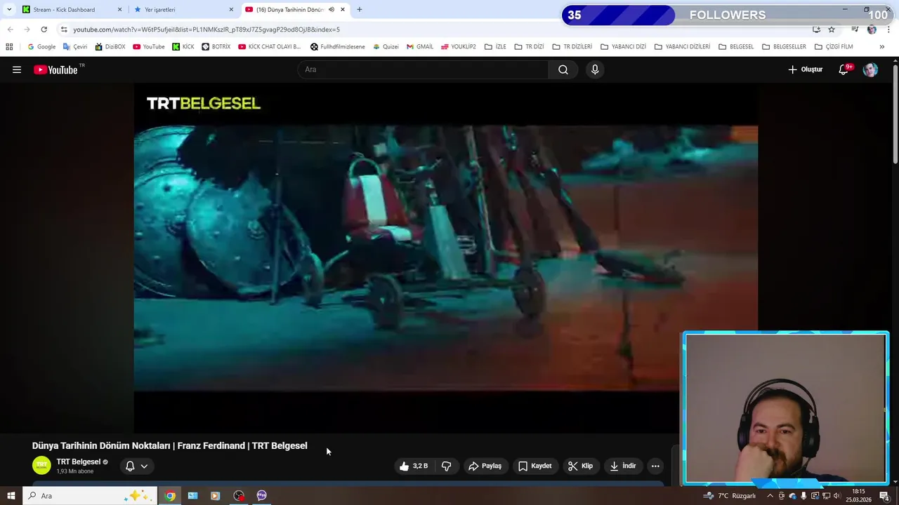Open network icon in system tray

[826, 496]
